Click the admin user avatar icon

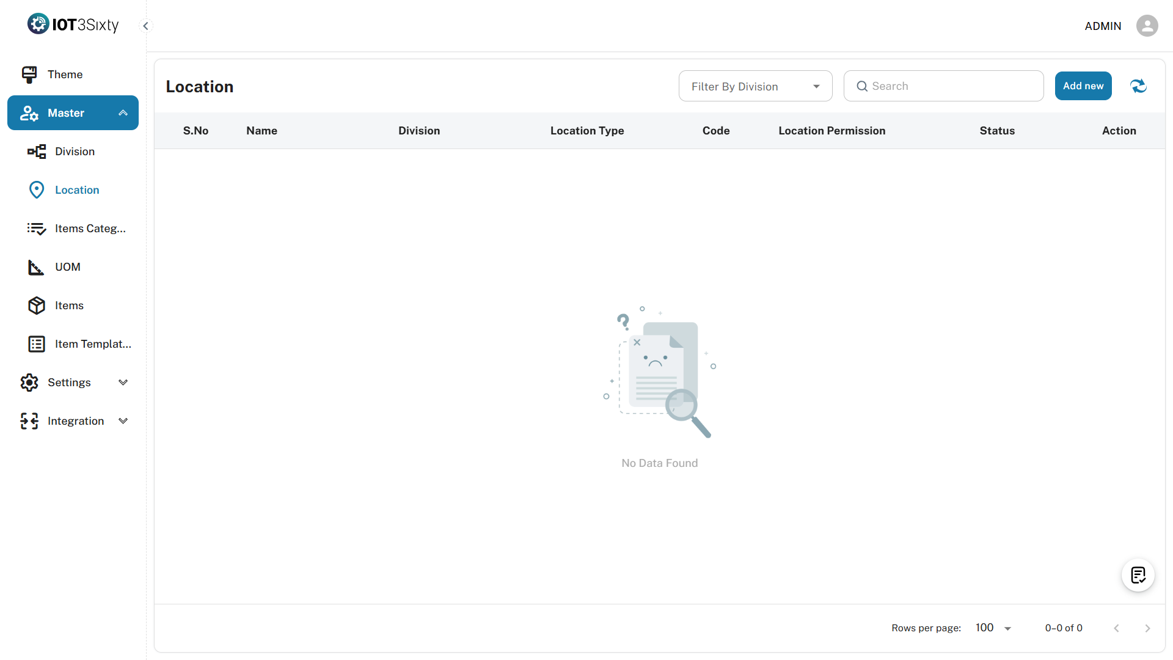[1147, 26]
